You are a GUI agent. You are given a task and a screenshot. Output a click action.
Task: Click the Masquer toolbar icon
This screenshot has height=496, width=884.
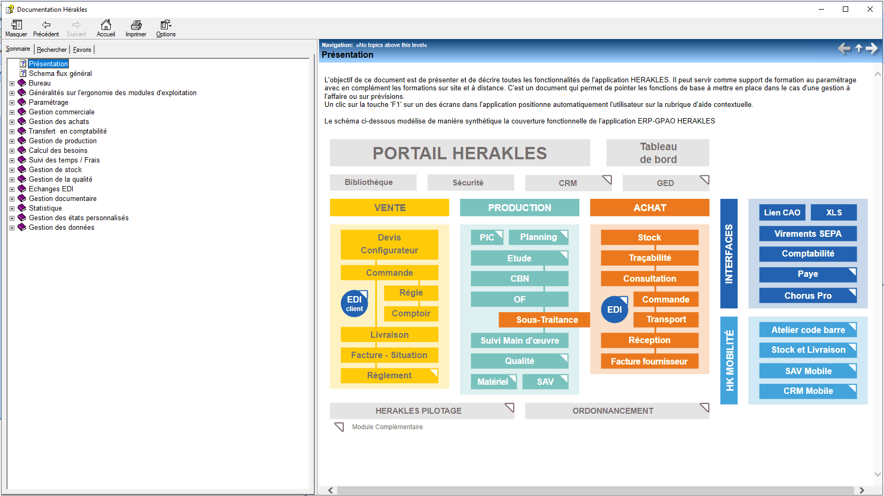pos(16,28)
